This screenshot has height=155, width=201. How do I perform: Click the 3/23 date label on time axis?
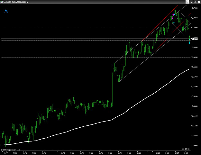click(158, 153)
